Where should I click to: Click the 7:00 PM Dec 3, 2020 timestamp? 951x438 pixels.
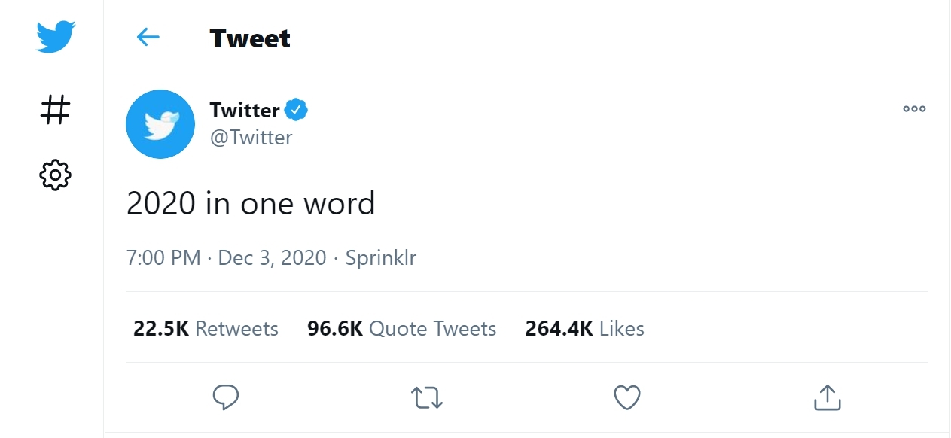(x=226, y=258)
